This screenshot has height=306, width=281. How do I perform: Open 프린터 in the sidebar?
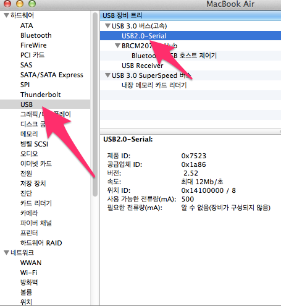(29, 233)
